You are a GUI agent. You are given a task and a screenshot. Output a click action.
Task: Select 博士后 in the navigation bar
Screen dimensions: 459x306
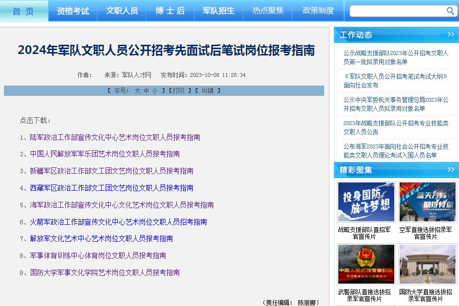click(x=170, y=11)
